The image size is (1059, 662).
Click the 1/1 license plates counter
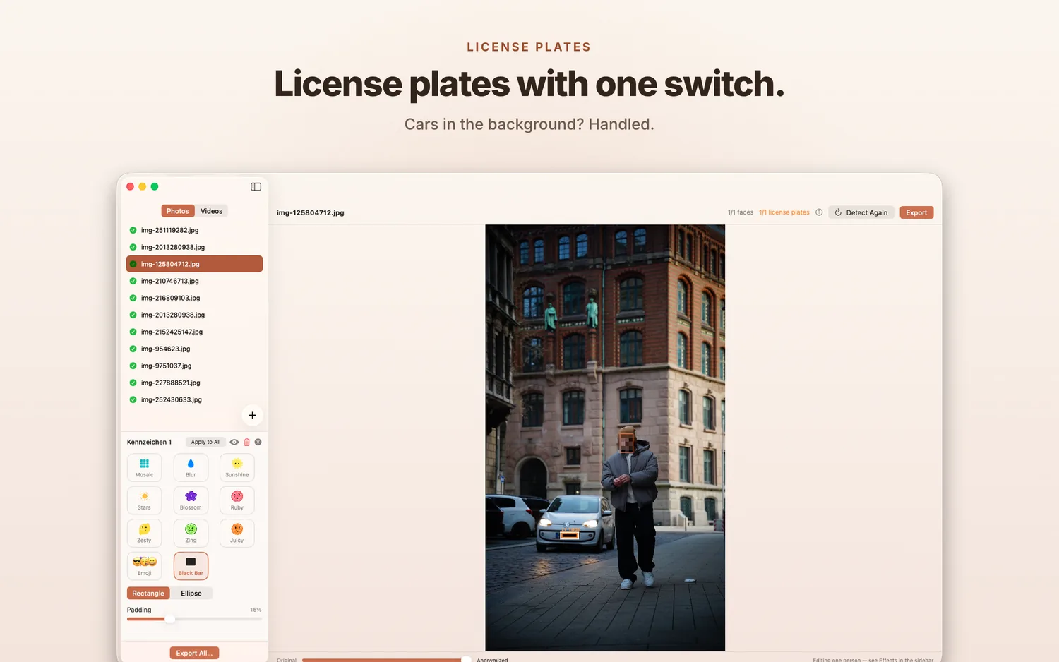coord(784,212)
